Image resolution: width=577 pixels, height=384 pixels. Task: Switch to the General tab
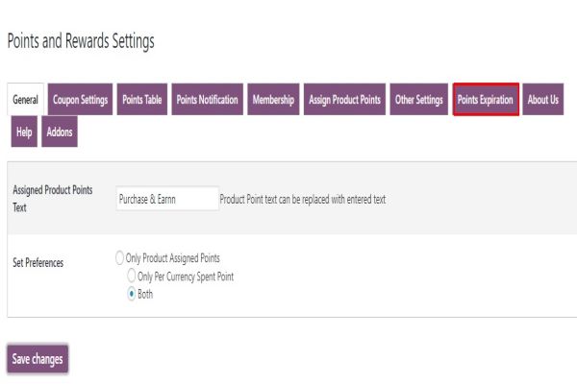(26, 100)
